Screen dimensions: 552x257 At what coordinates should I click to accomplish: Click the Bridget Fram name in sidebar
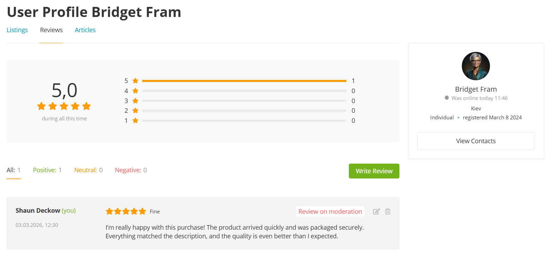point(476,89)
